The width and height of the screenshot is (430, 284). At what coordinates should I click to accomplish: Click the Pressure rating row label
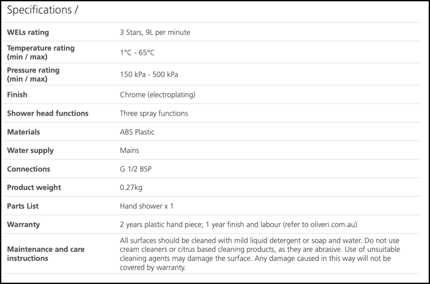pyautogui.click(x=33, y=74)
